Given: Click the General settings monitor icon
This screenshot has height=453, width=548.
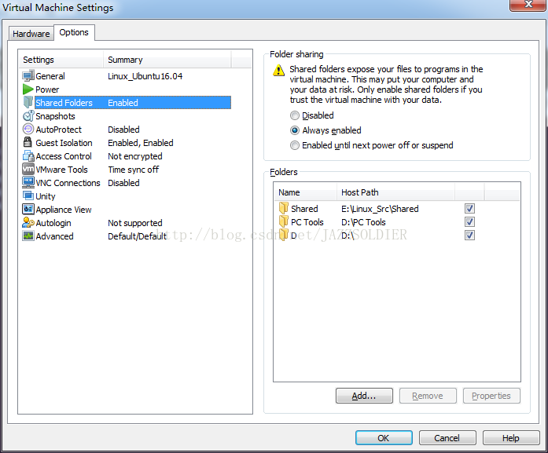Looking at the screenshot, I should [28, 75].
